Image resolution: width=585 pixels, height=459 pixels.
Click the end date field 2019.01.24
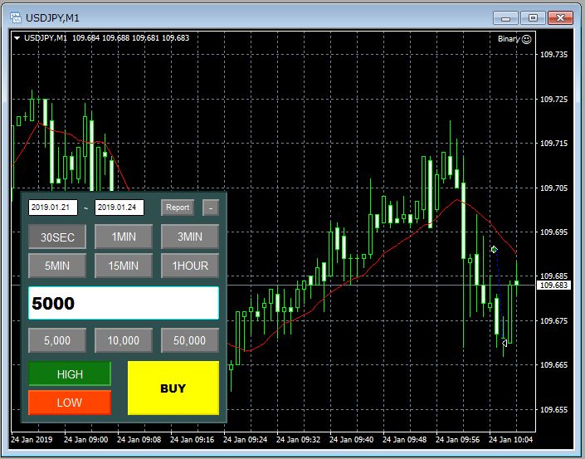click(119, 208)
